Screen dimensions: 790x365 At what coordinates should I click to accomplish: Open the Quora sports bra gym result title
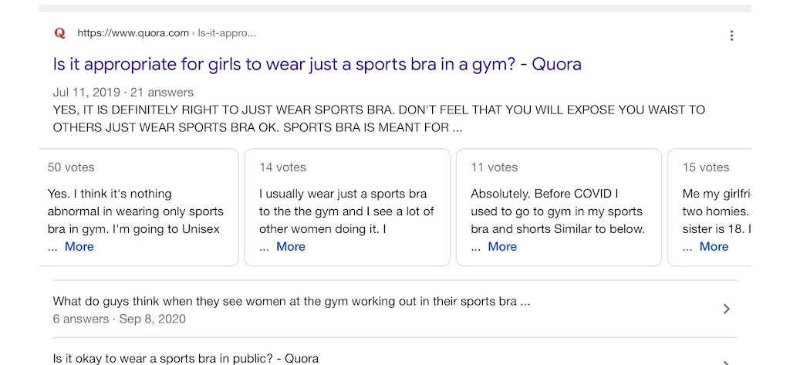click(316, 63)
